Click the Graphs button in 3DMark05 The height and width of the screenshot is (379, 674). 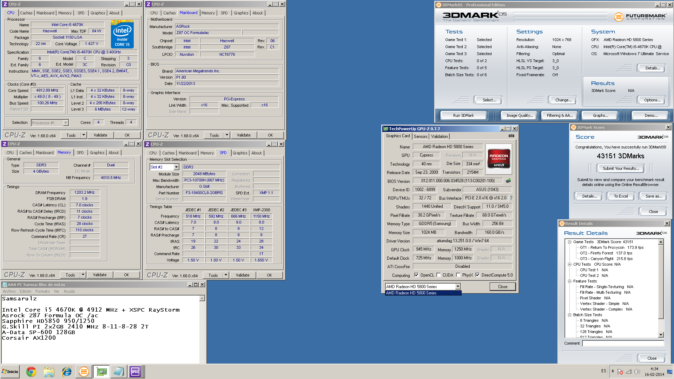tap(600, 115)
